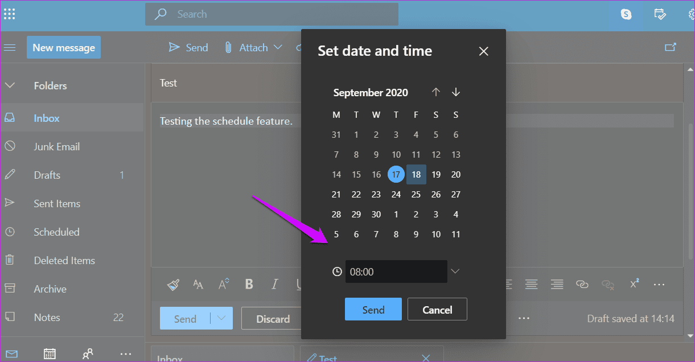Image resolution: width=695 pixels, height=362 pixels.
Task: Select September 21 in calendar
Action: click(x=336, y=194)
